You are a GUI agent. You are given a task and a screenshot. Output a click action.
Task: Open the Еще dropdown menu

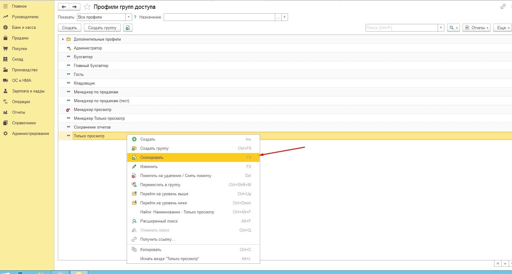pos(503,28)
